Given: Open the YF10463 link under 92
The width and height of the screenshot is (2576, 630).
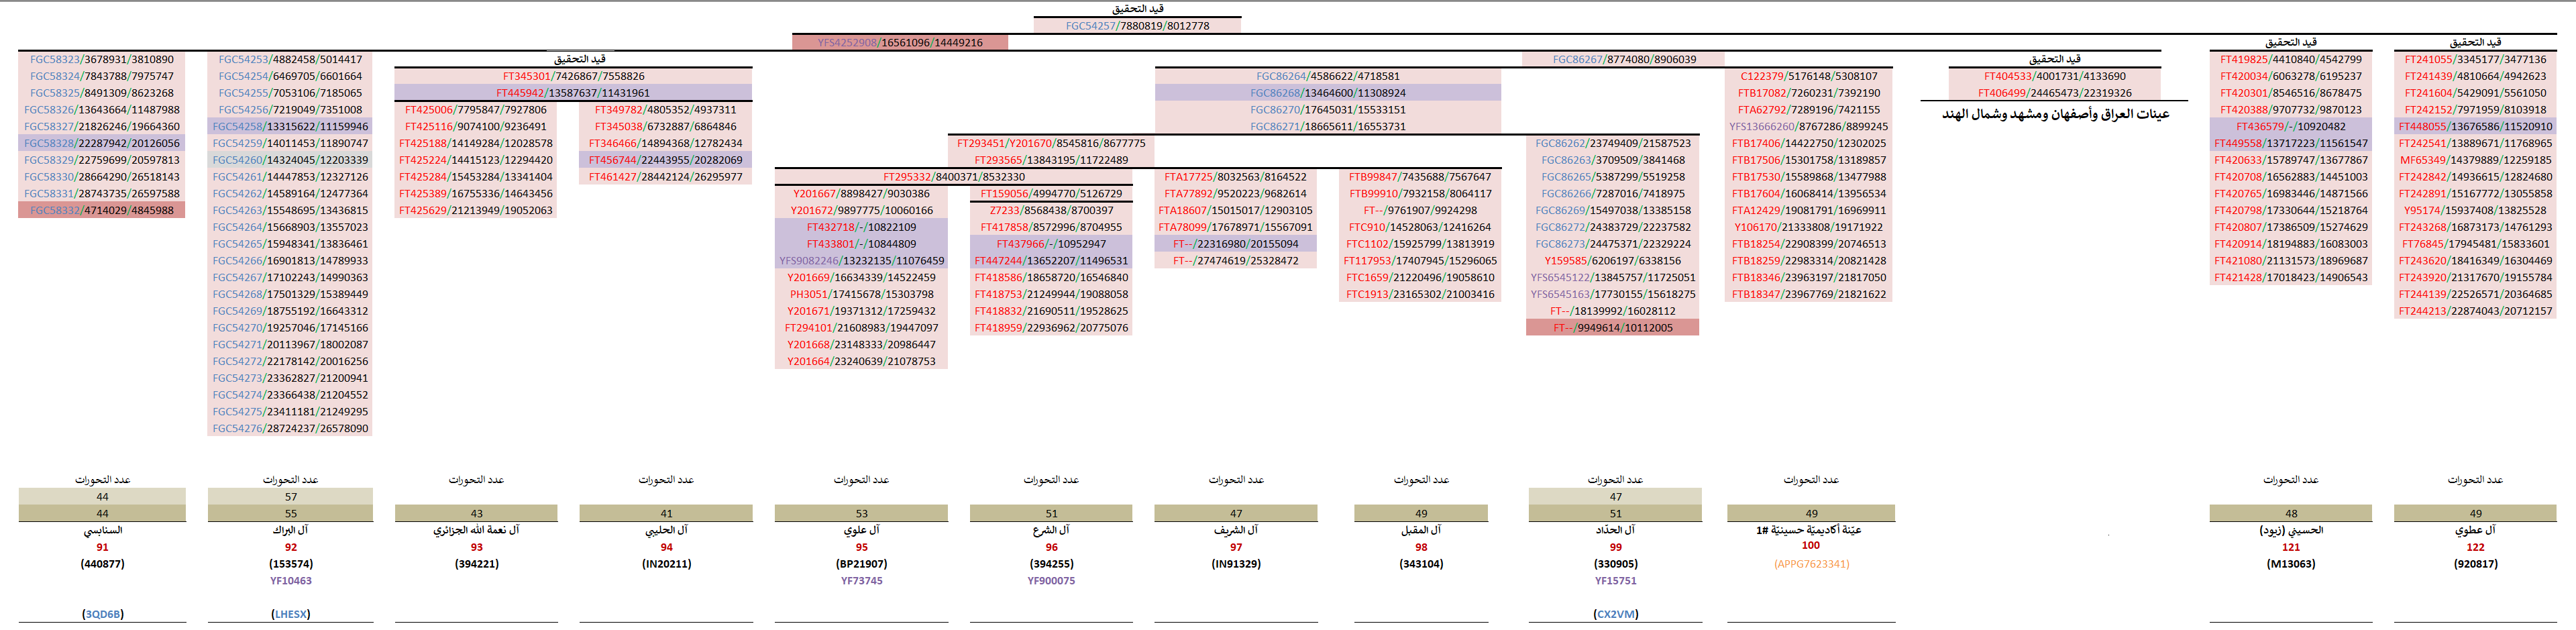Looking at the screenshot, I should click(290, 581).
